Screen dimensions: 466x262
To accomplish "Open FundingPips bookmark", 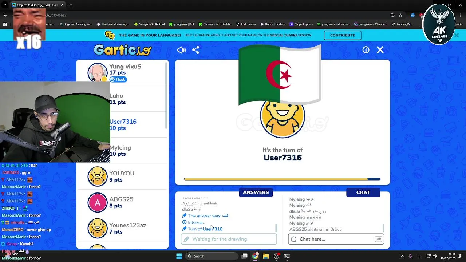I will pos(402,24).
